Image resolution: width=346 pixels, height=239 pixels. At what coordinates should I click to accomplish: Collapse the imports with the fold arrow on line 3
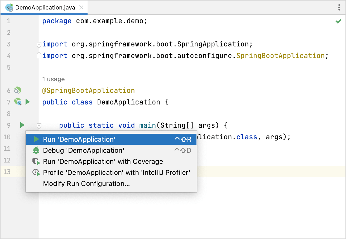coord(39,45)
